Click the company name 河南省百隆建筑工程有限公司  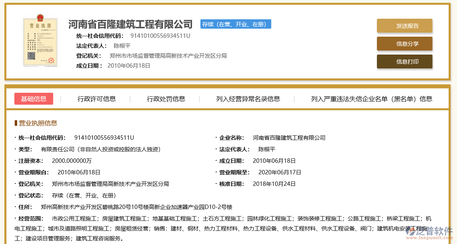tap(131, 24)
